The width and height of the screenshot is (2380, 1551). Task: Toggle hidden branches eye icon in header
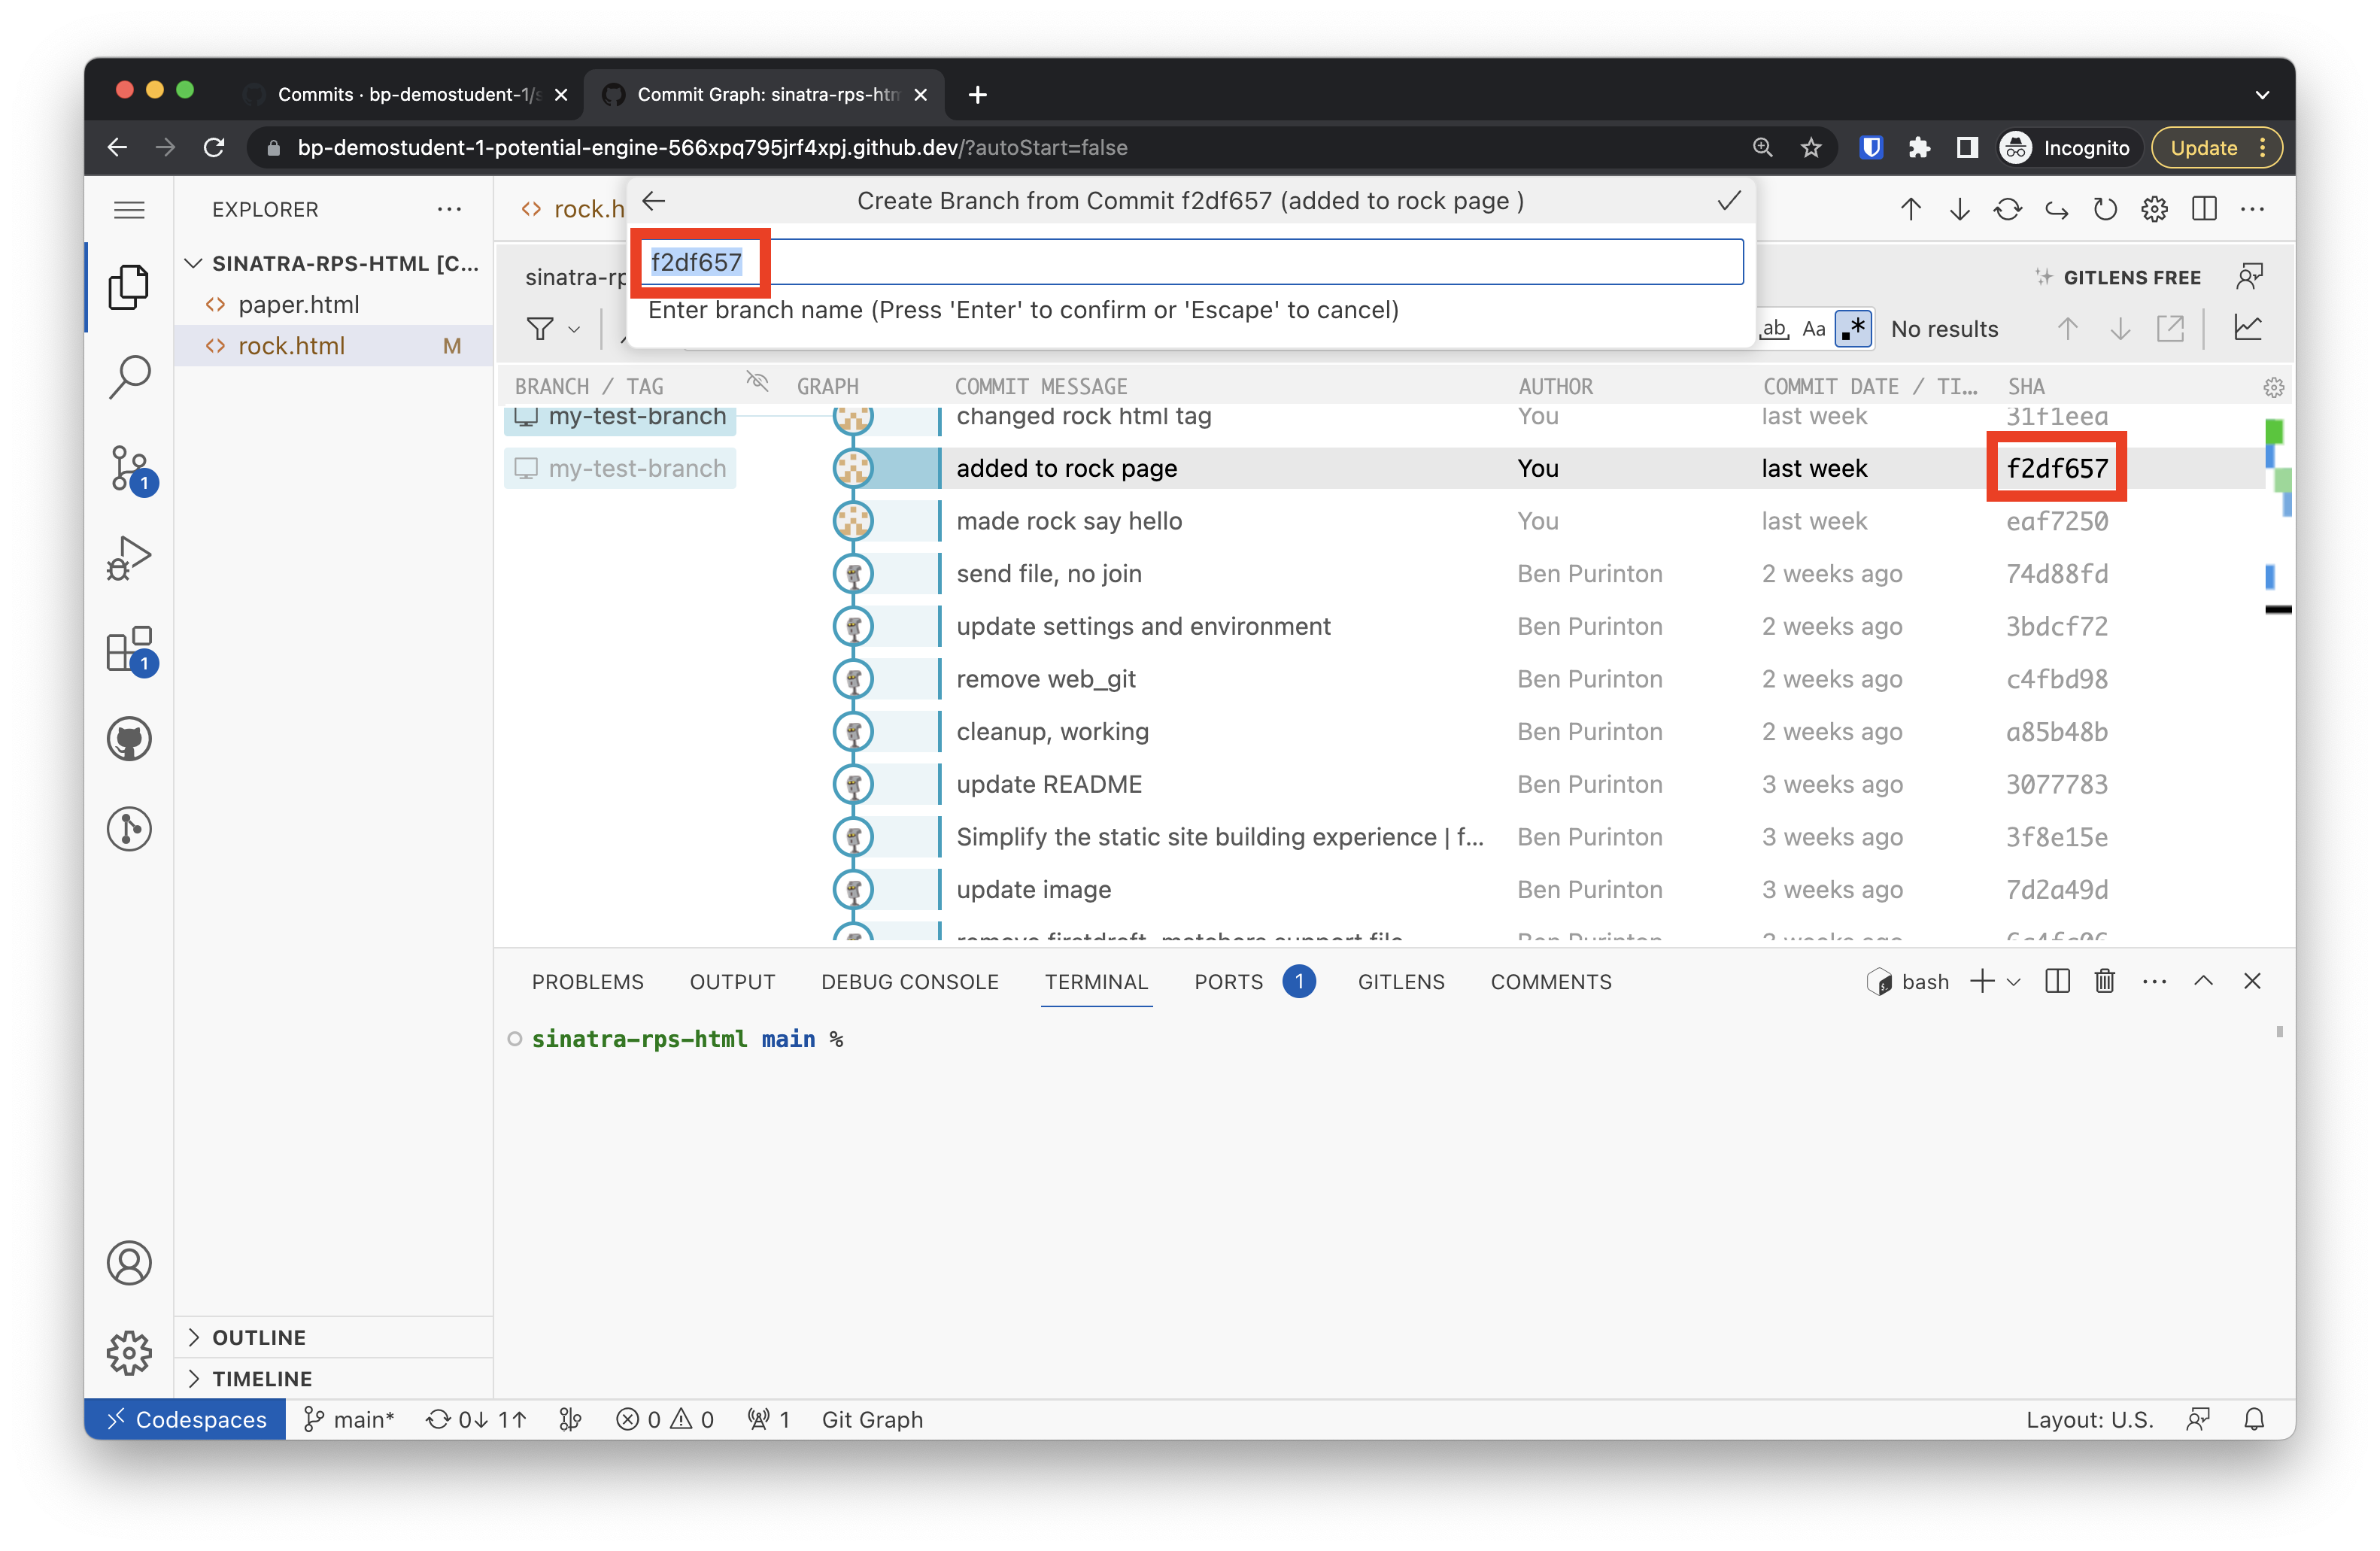(x=757, y=383)
